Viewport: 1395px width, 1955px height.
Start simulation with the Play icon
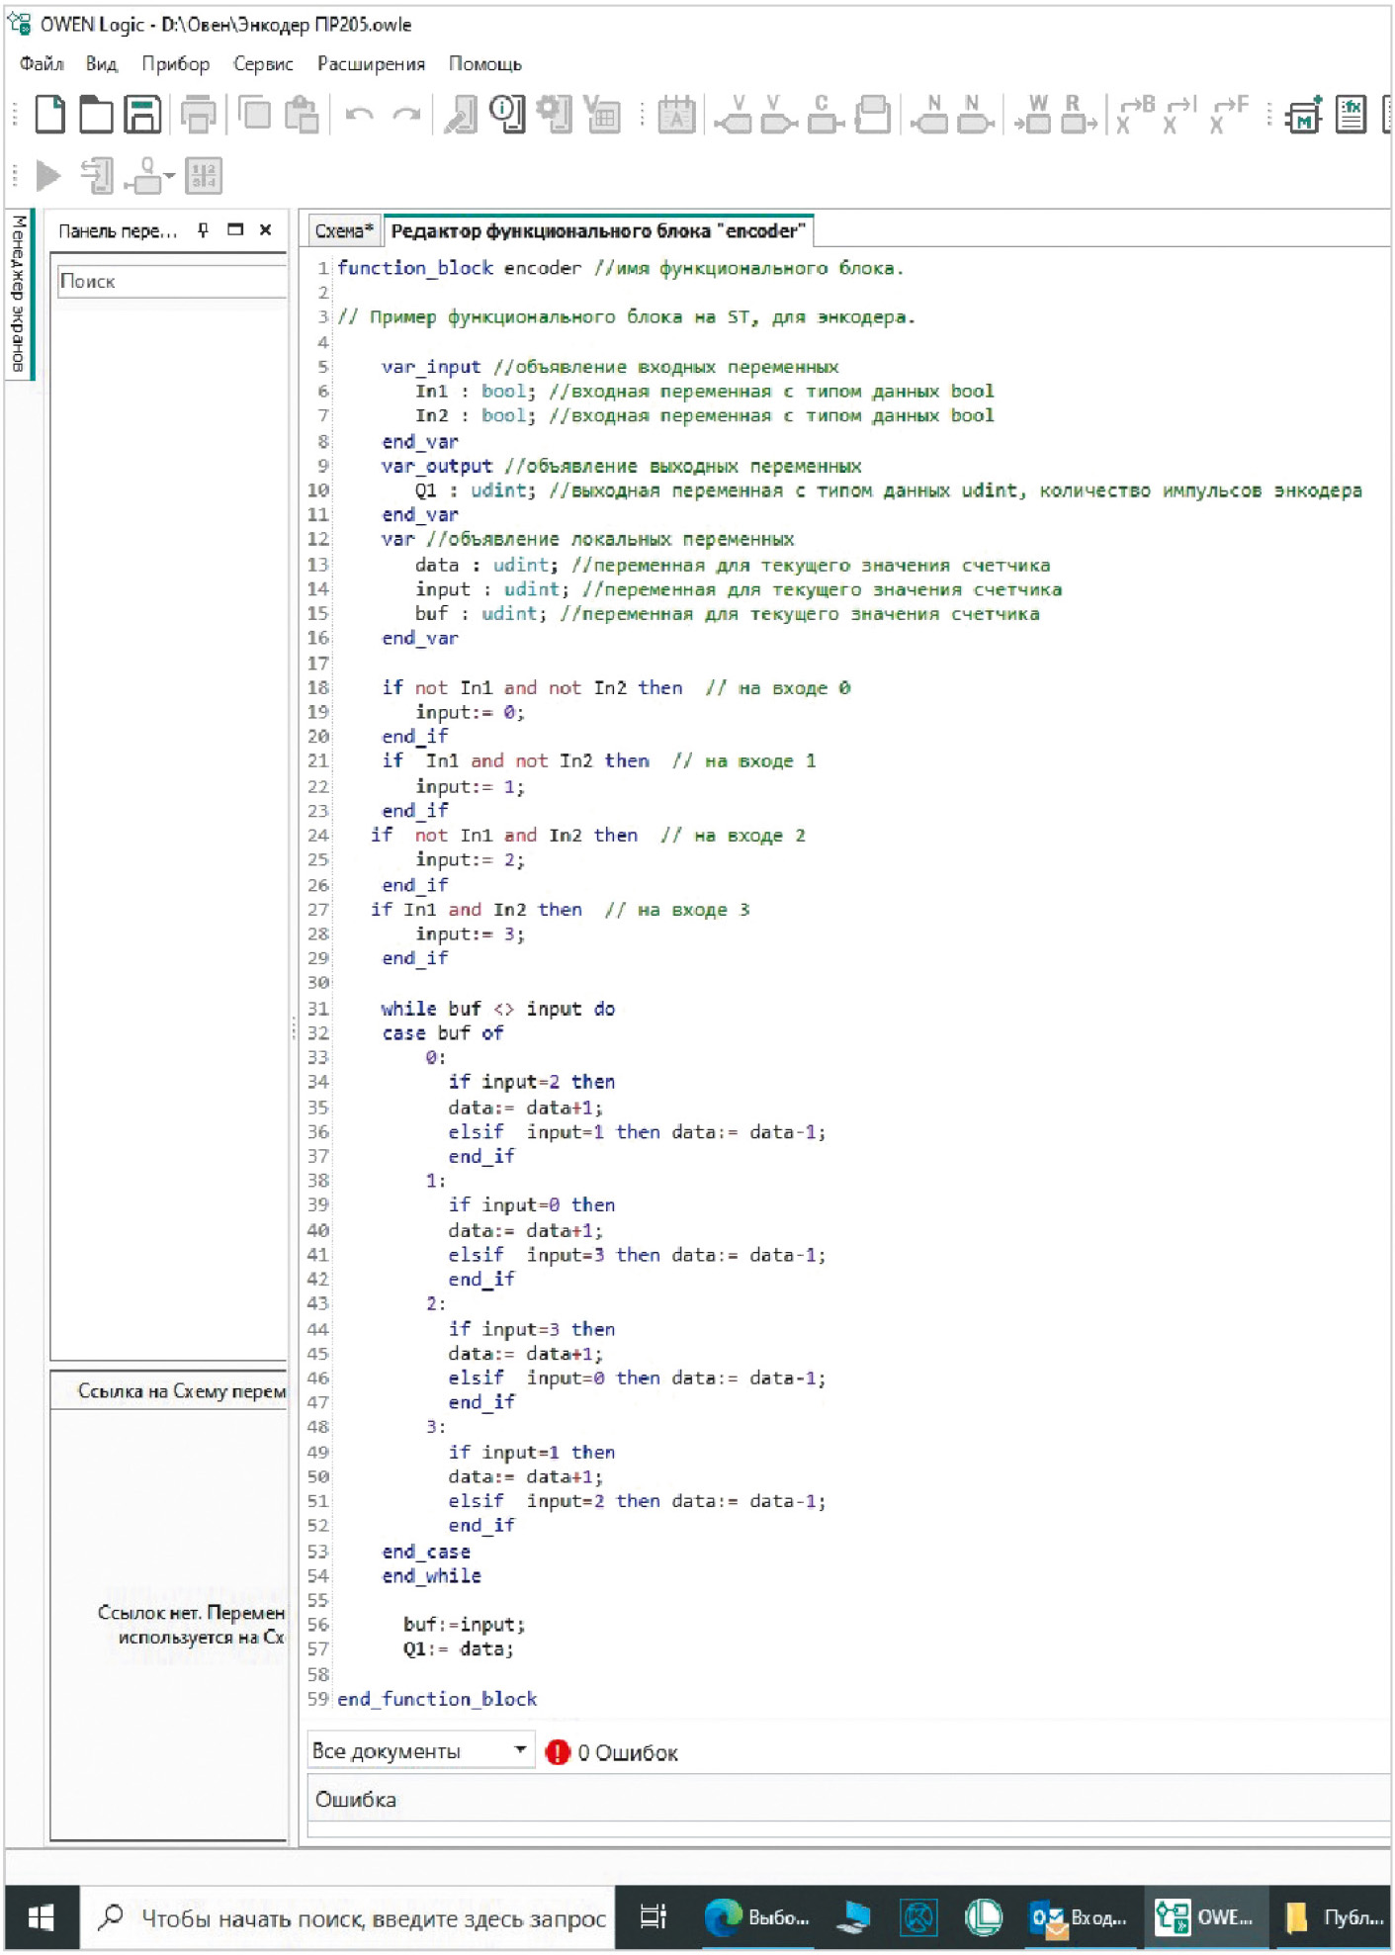(47, 176)
